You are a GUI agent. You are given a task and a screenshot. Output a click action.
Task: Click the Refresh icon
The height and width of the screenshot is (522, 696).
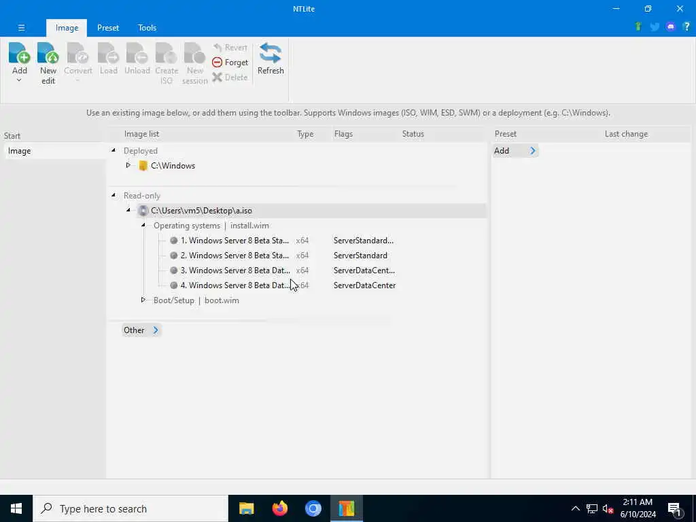point(271,53)
